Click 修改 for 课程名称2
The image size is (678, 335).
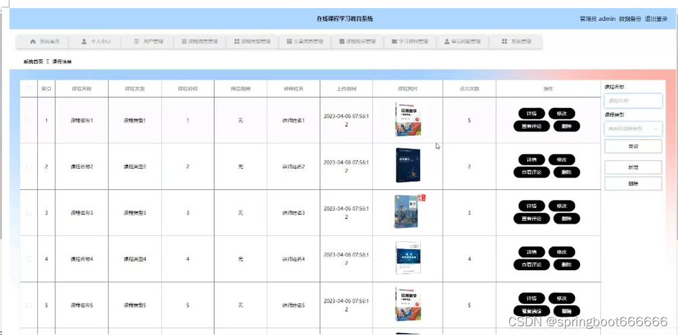tap(562, 159)
